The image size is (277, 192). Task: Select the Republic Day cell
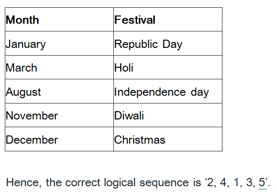pos(168,44)
